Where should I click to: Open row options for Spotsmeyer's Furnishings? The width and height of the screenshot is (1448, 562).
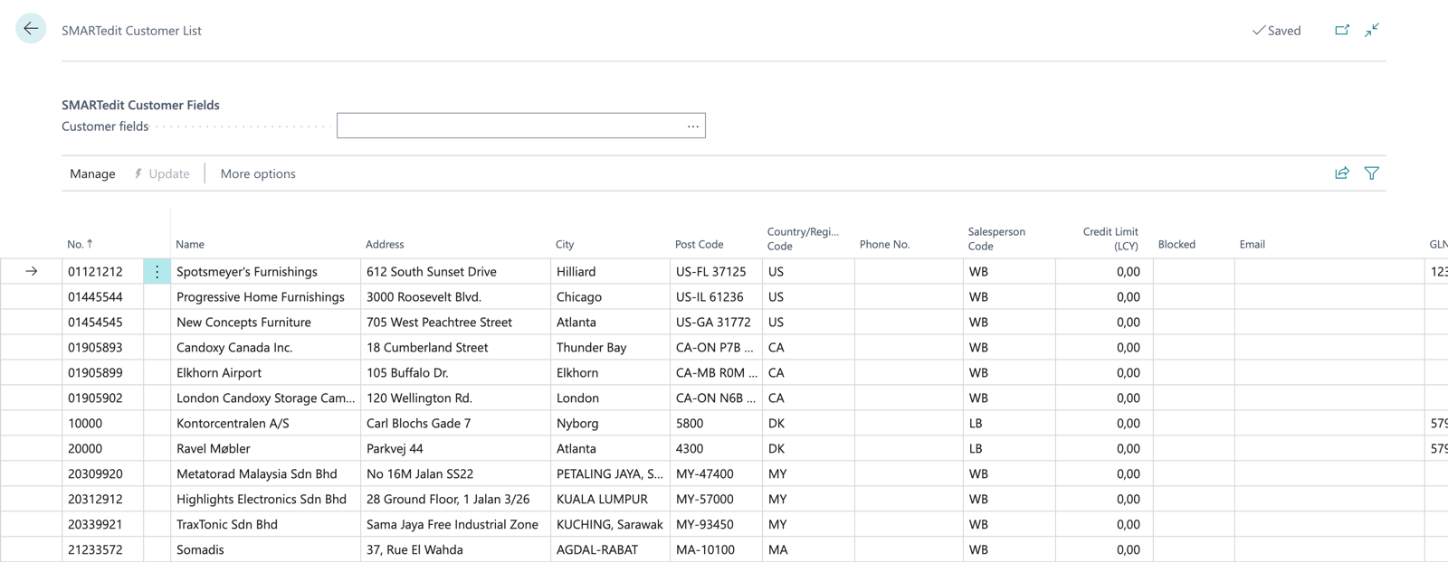(157, 272)
